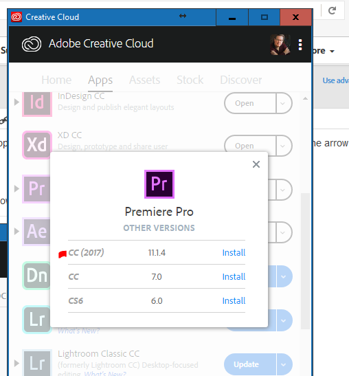Open the What's New link under Lightroom CC
The height and width of the screenshot is (376, 349).
(x=78, y=331)
